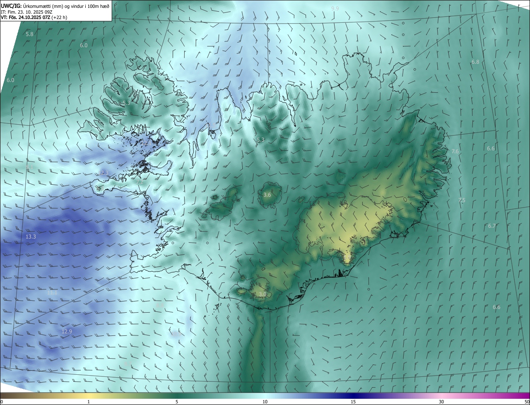Click the 10 tick on the color scale

(x=265, y=402)
